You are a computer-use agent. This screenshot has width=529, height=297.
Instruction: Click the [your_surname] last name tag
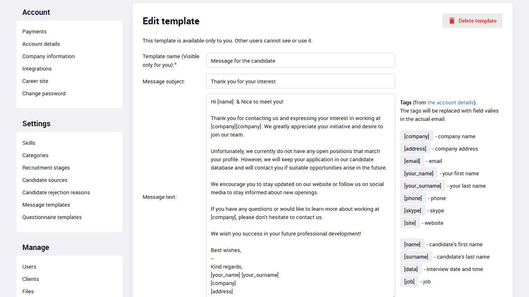tap(422, 186)
